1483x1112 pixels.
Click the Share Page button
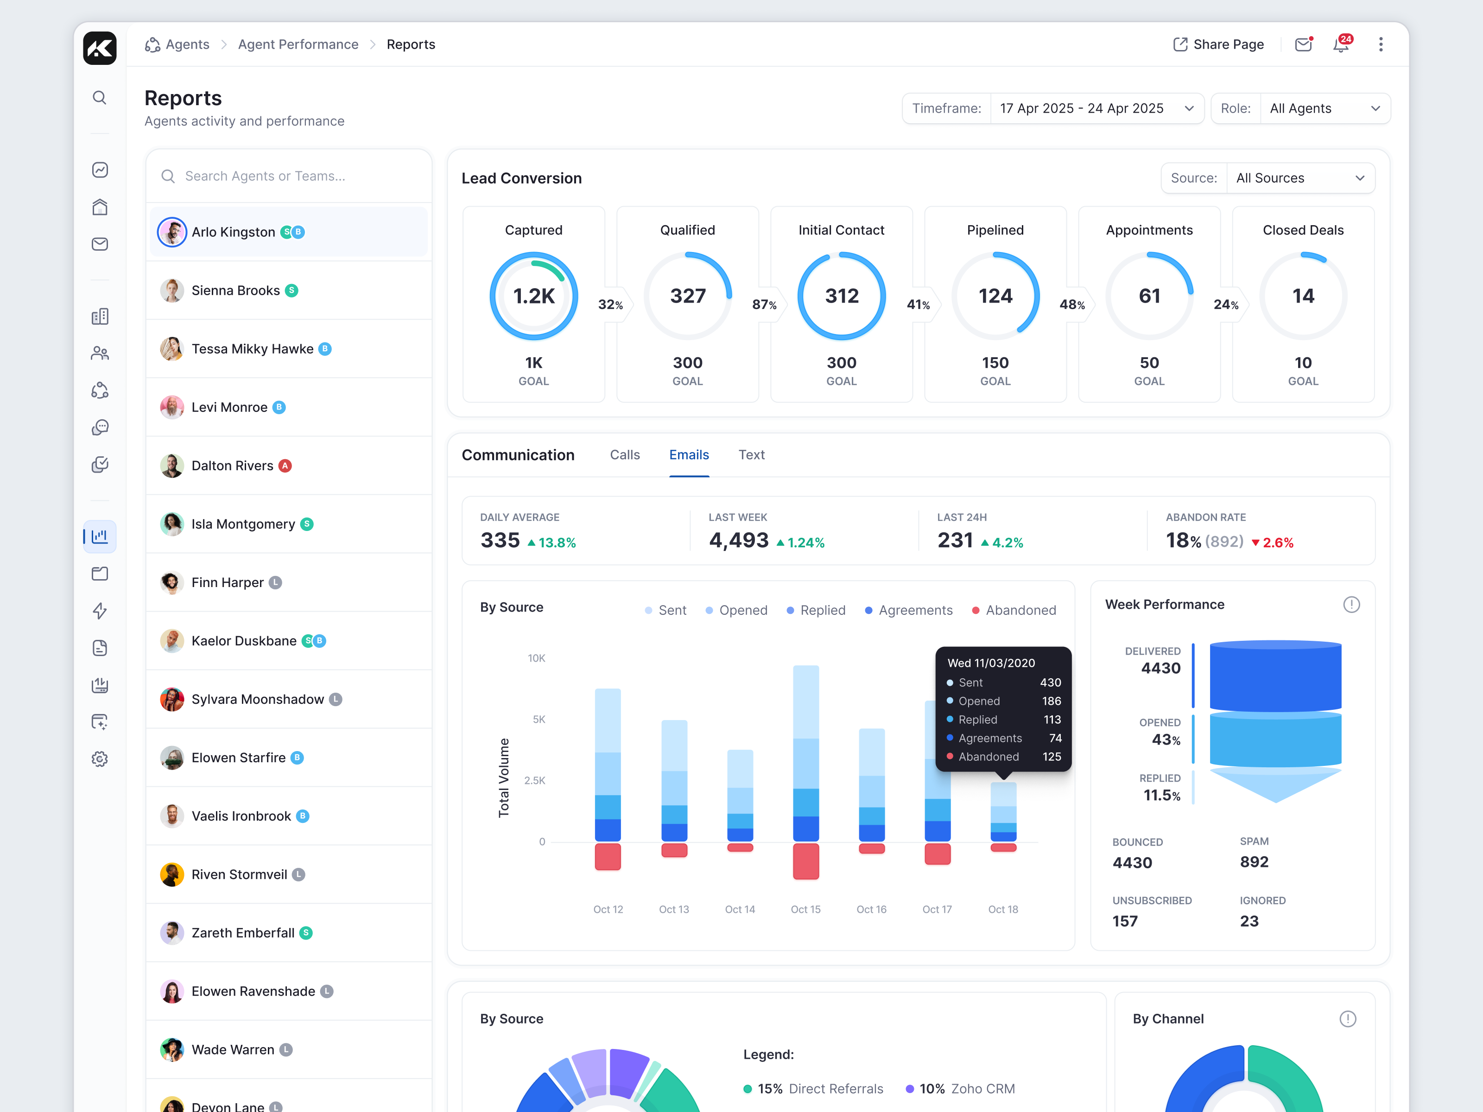[1219, 44]
